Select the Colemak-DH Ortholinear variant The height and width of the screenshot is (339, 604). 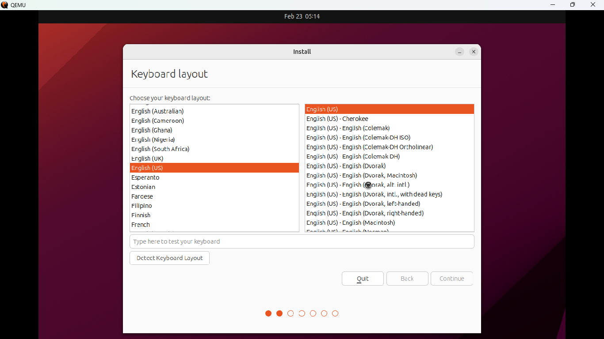pos(390,147)
